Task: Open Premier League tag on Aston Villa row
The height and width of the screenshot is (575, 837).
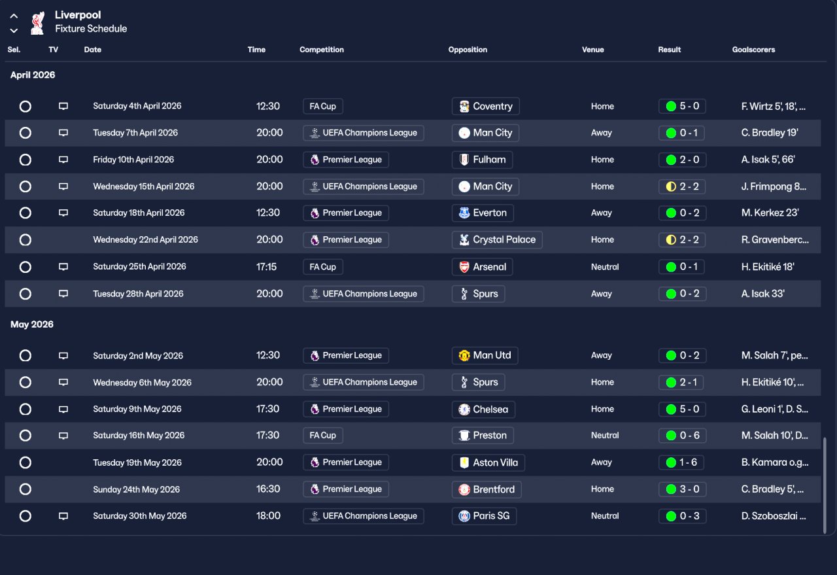Action: coord(346,462)
